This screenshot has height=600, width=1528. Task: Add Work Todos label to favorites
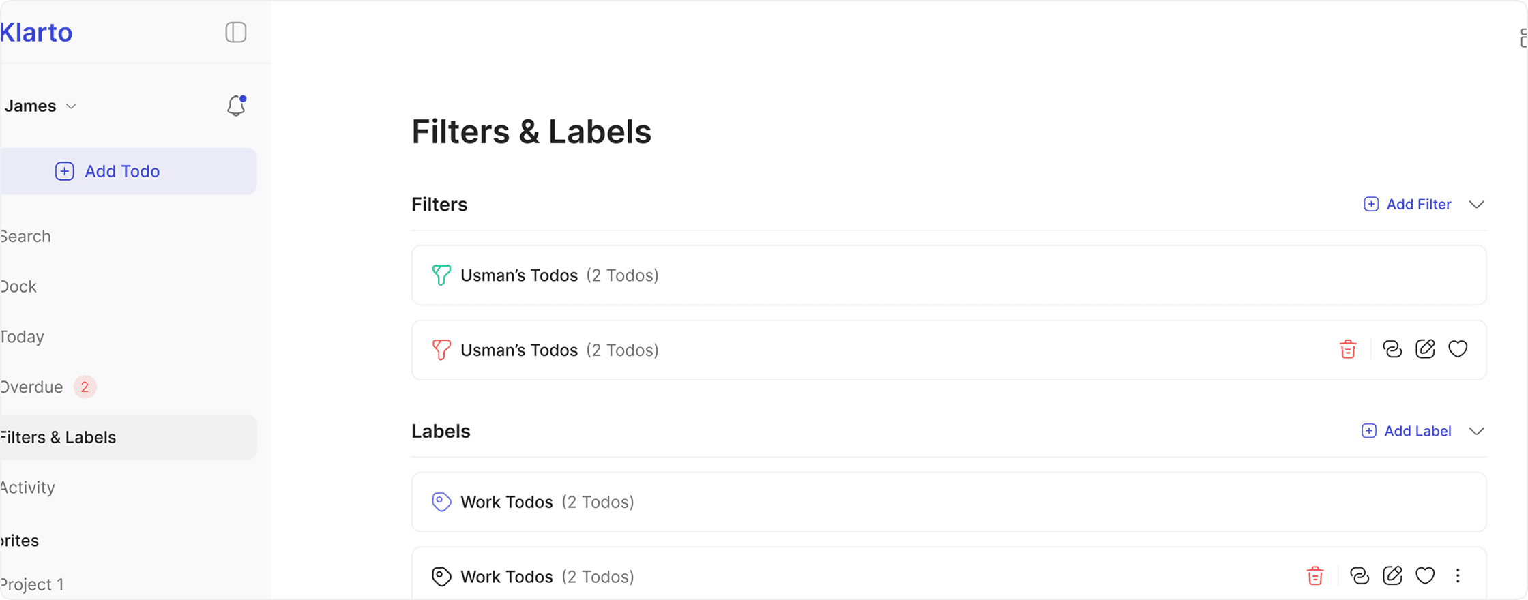1425,576
